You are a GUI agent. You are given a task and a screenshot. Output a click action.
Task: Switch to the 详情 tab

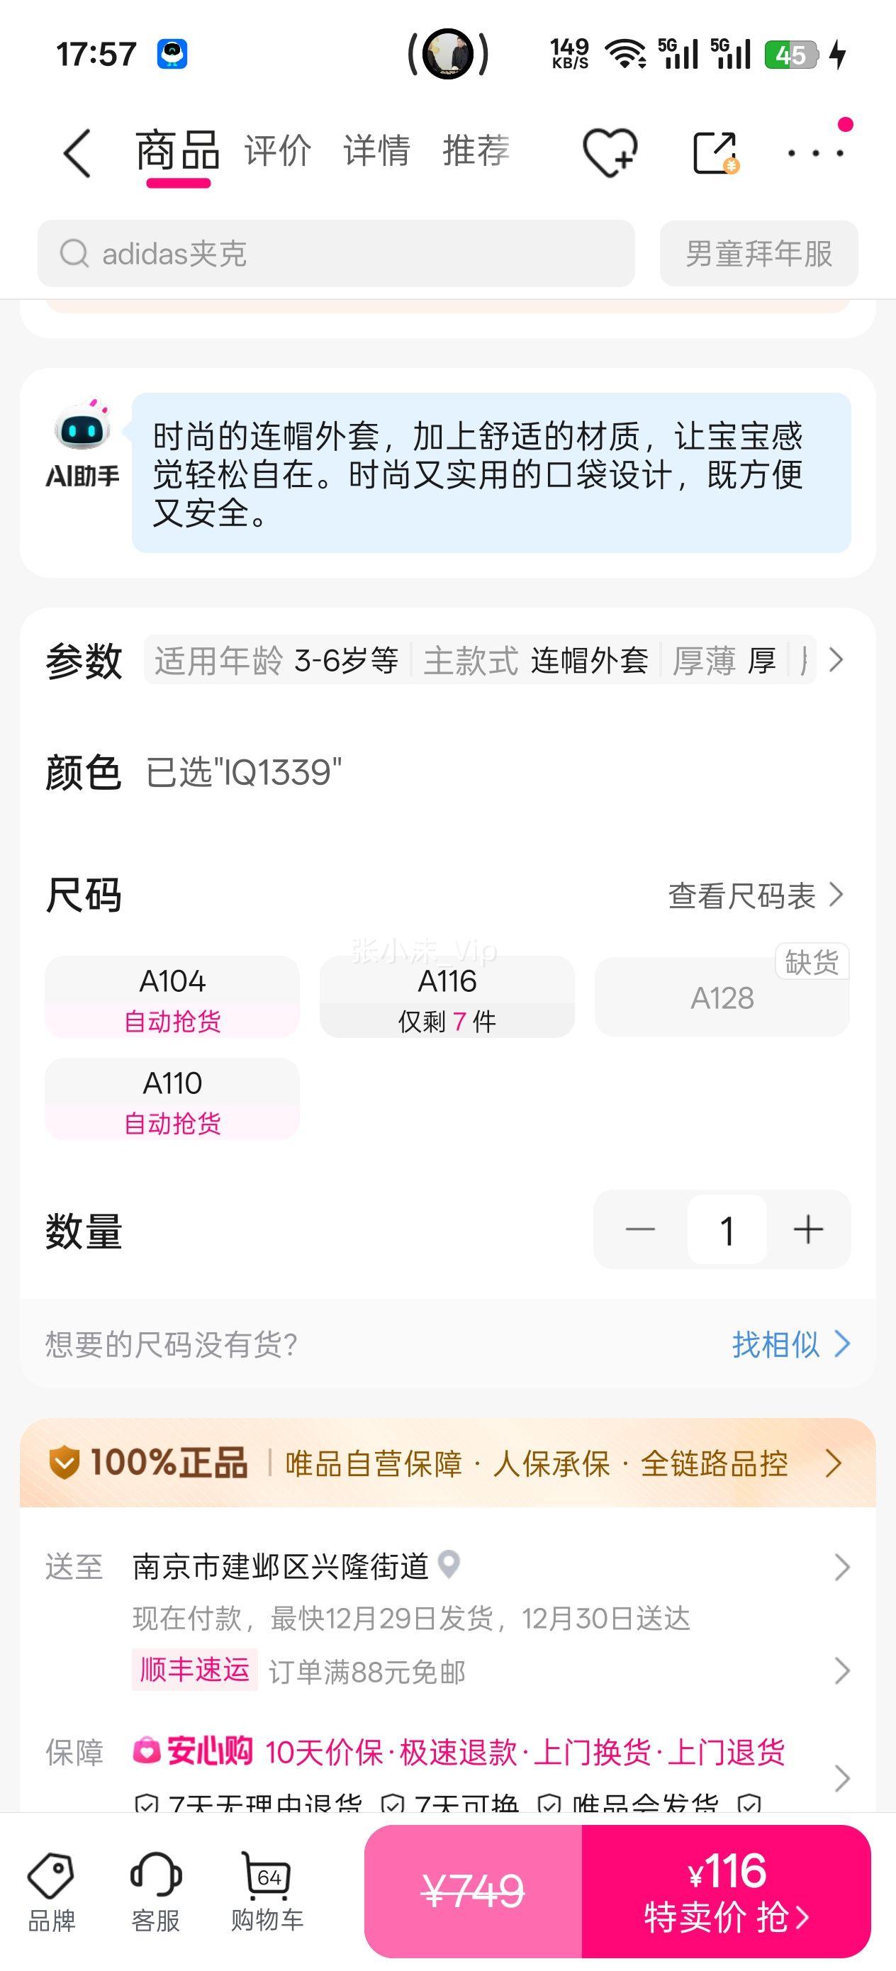coord(376,151)
